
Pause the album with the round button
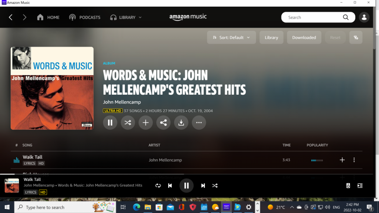(x=110, y=123)
